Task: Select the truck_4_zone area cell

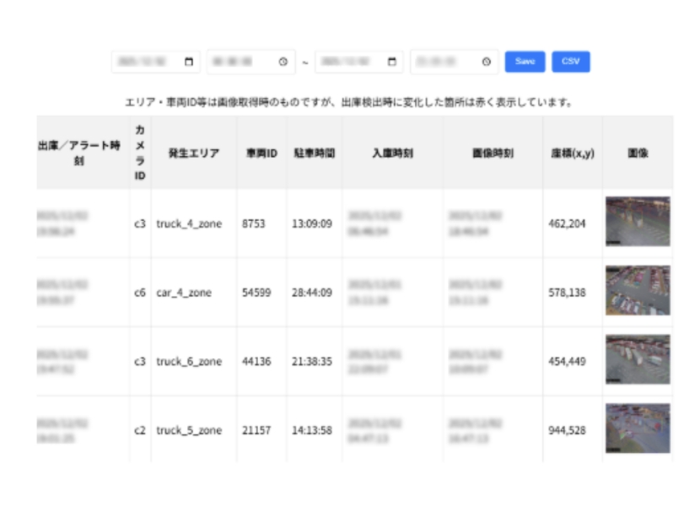Action: pyautogui.click(x=189, y=224)
